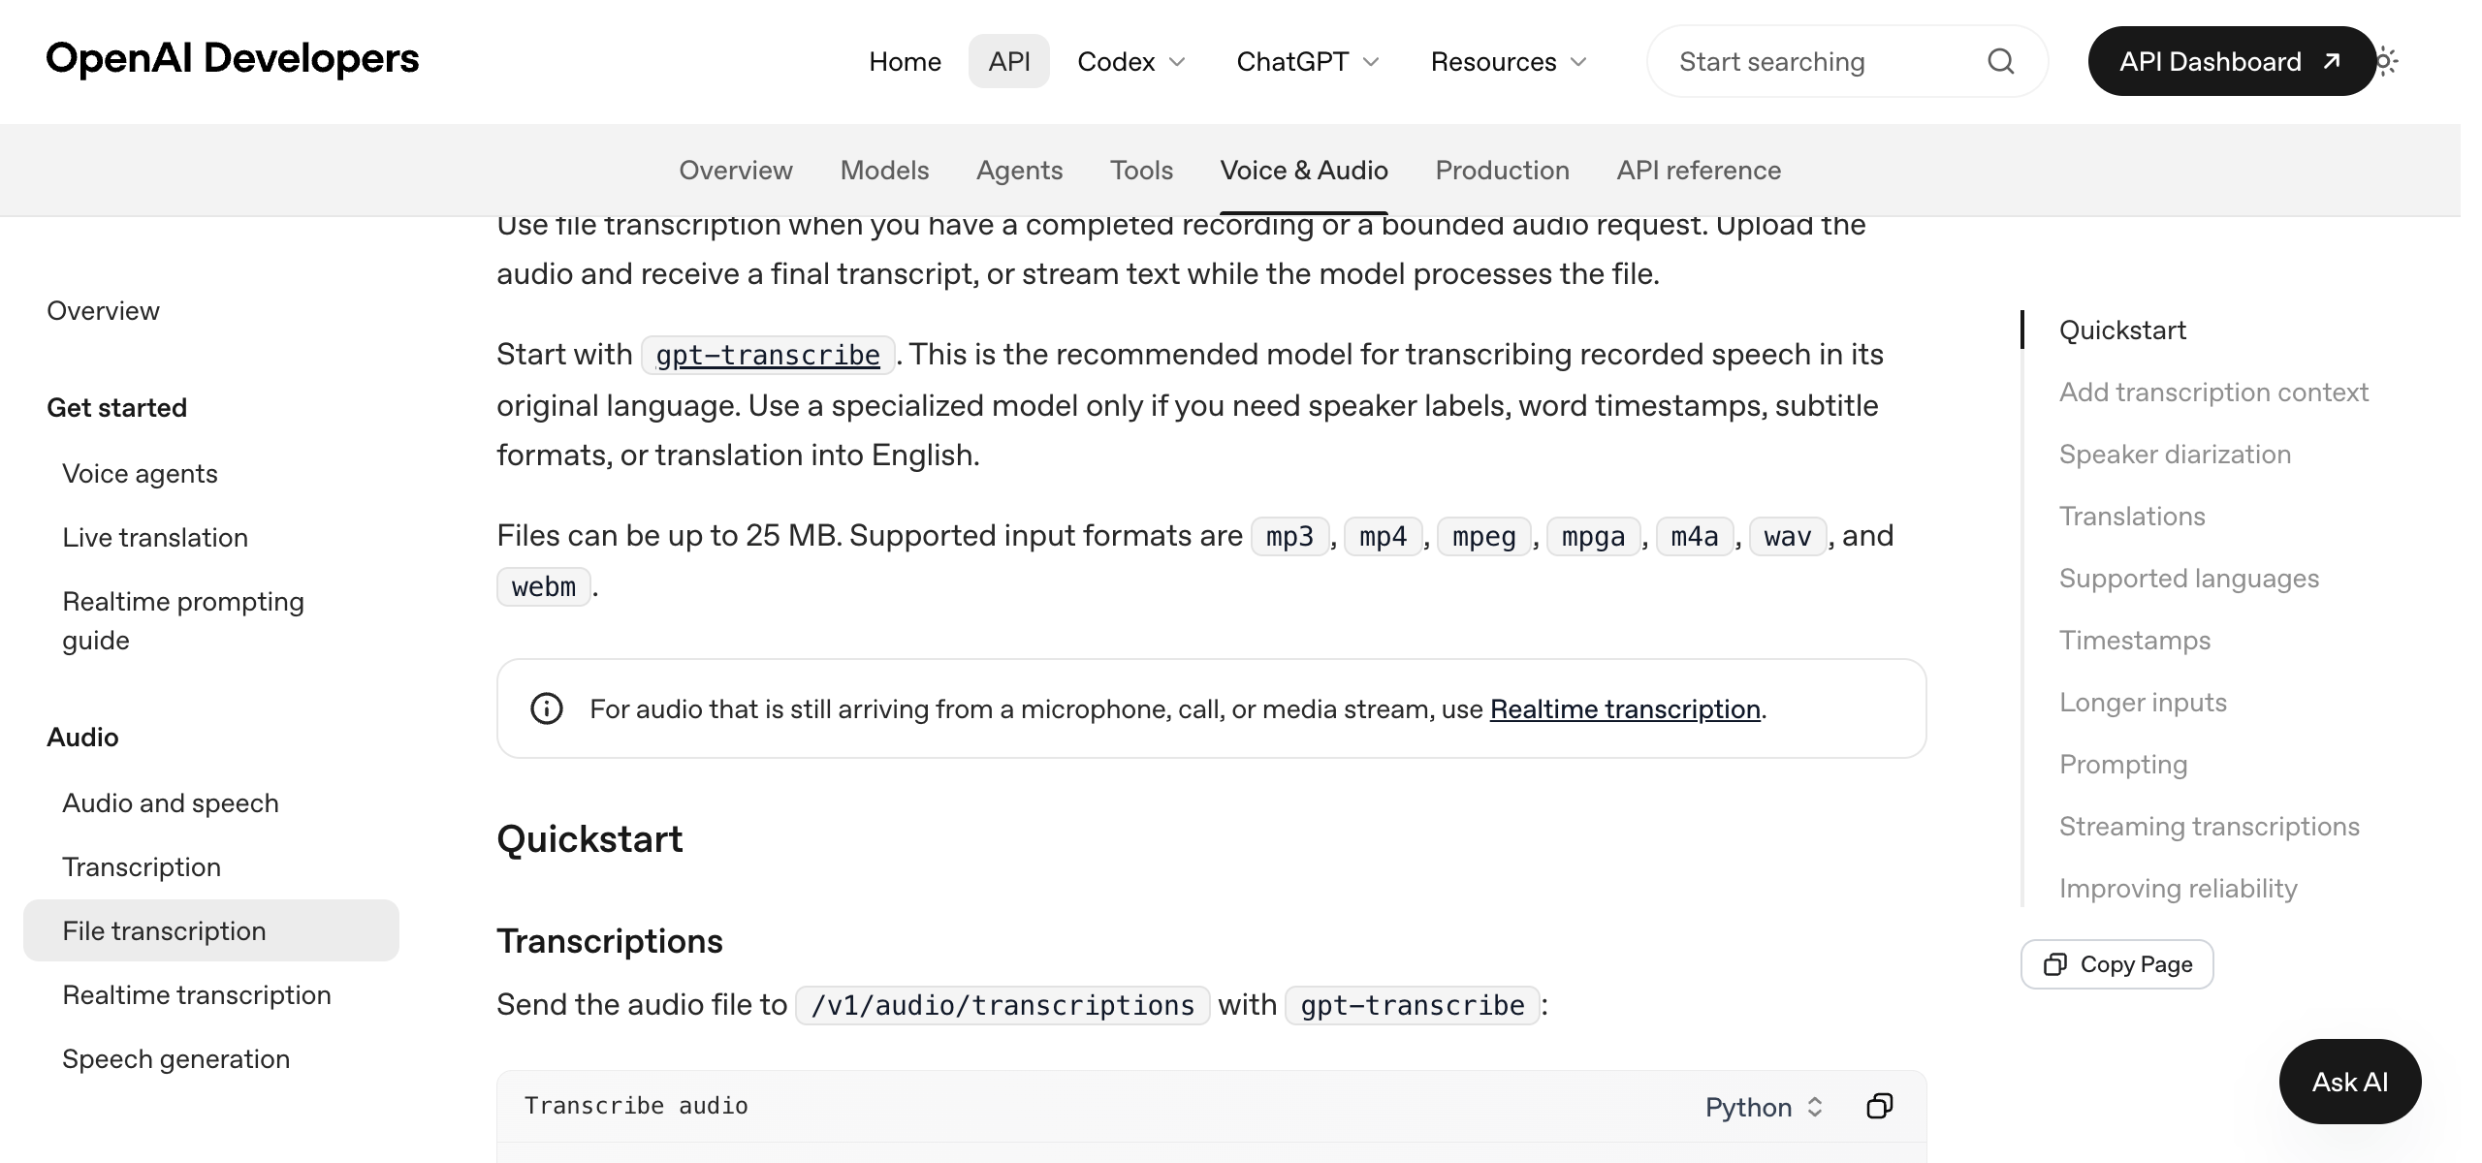Expand the Resources menu
This screenshot has width=2482, height=1163.
coord(1509,61)
